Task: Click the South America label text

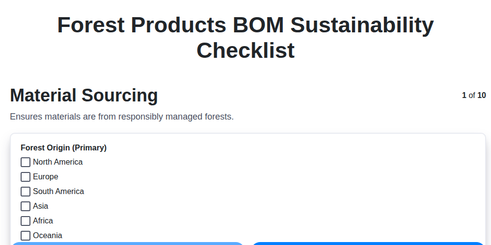Action: point(58,192)
